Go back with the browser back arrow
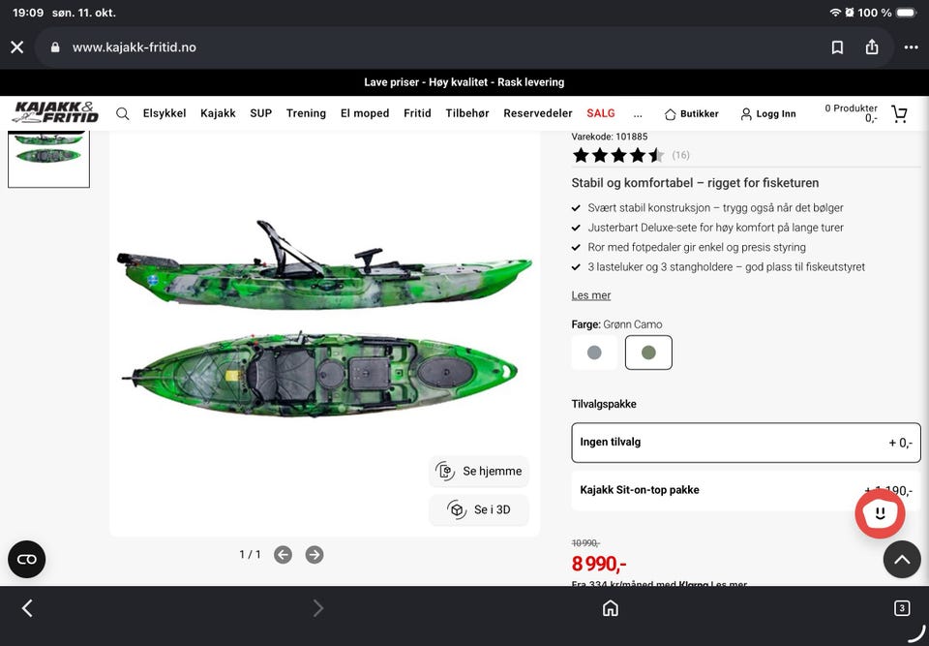Viewport: 929px width, 646px height. [27, 608]
